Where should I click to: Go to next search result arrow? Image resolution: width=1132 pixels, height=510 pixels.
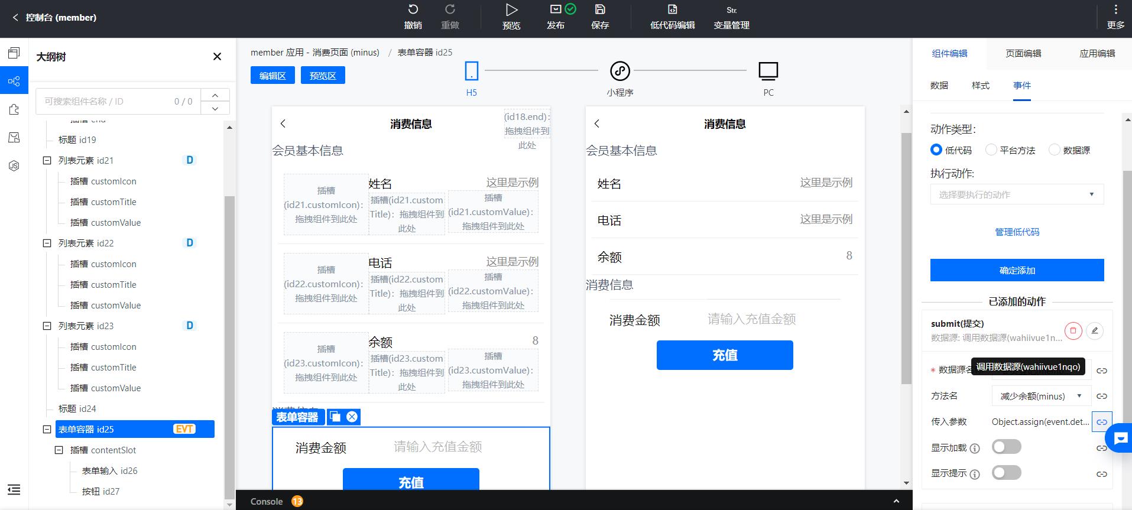coord(215,108)
